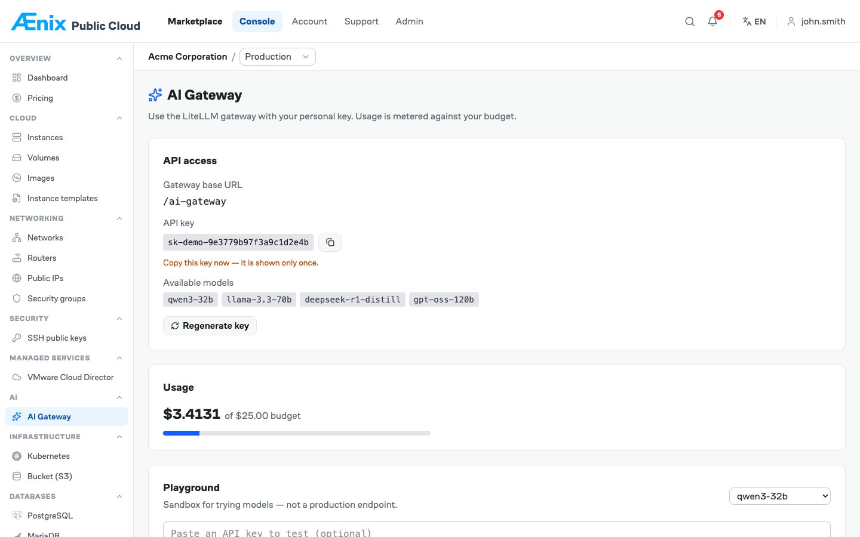
Task: Change language with the EN button
Action: click(754, 21)
